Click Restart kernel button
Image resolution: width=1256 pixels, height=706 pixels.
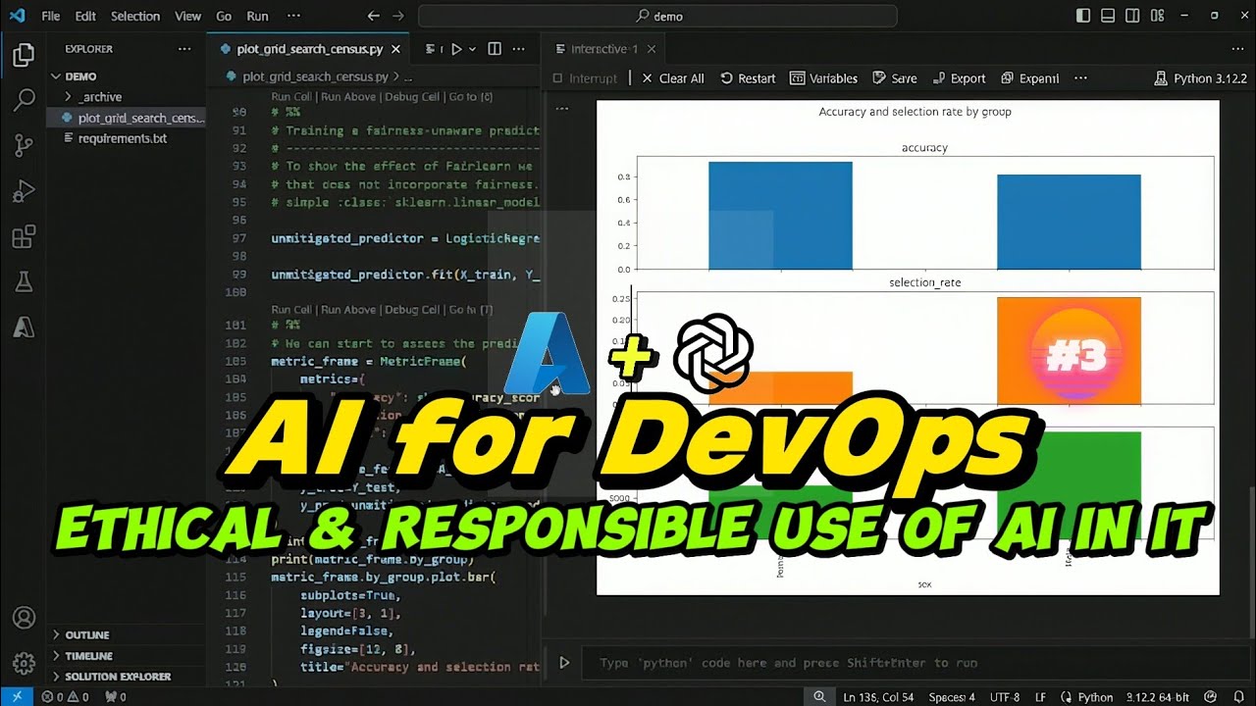(x=748, y=78)
